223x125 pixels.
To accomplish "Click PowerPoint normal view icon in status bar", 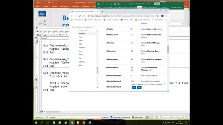I will click(x=147, y=117).
